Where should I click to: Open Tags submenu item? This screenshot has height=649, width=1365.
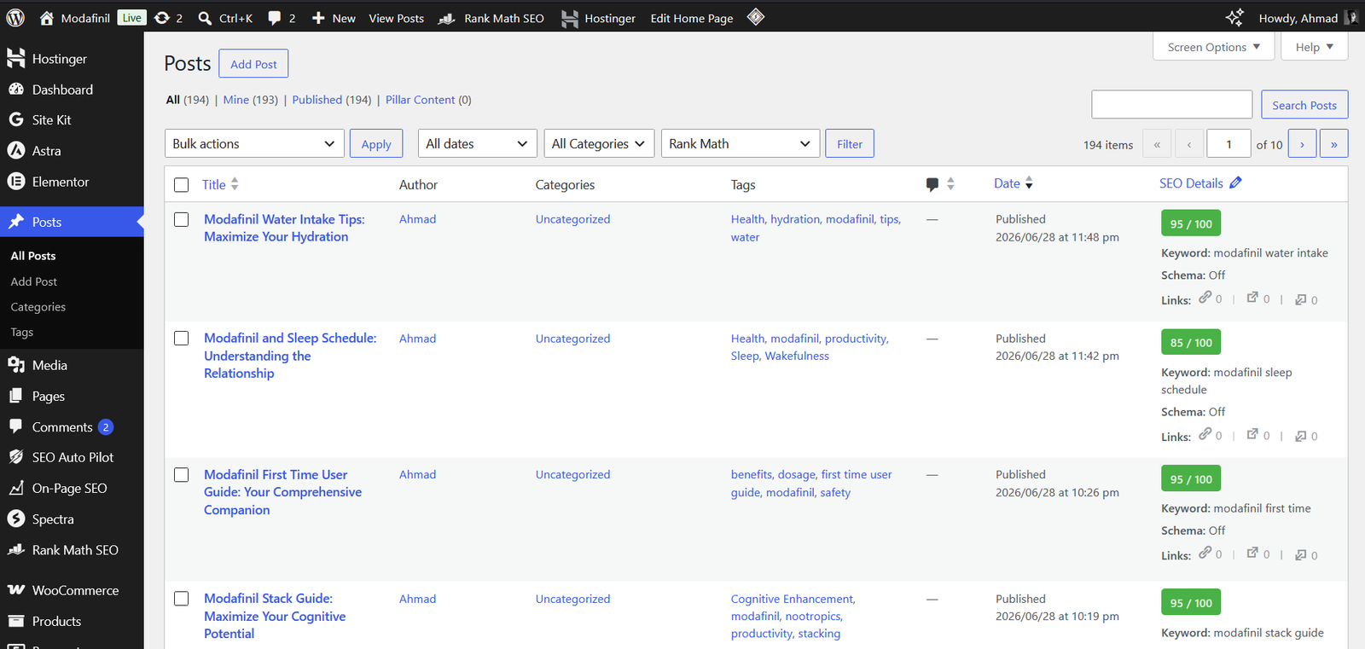22,333
